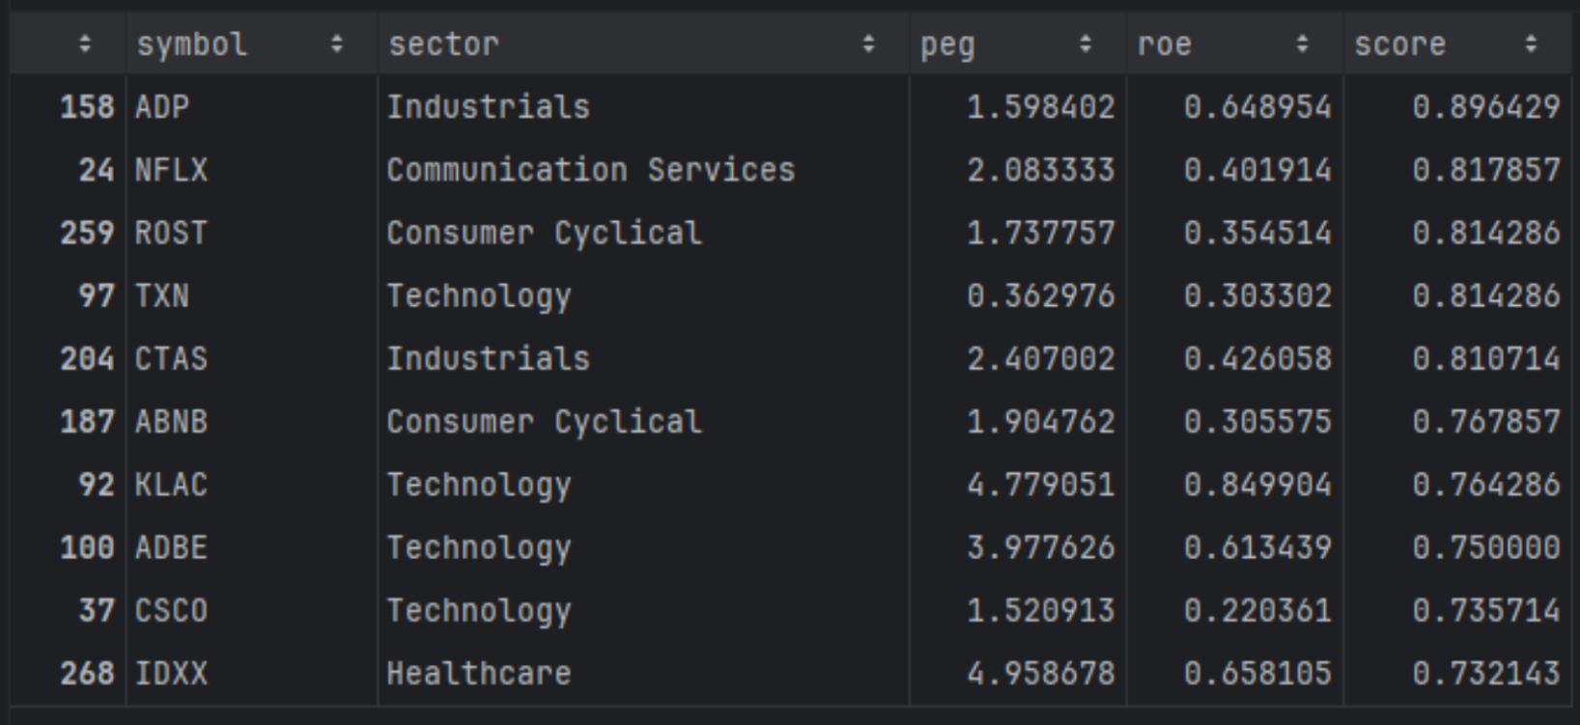Click the sector column sort icon

tap(868, 44)
